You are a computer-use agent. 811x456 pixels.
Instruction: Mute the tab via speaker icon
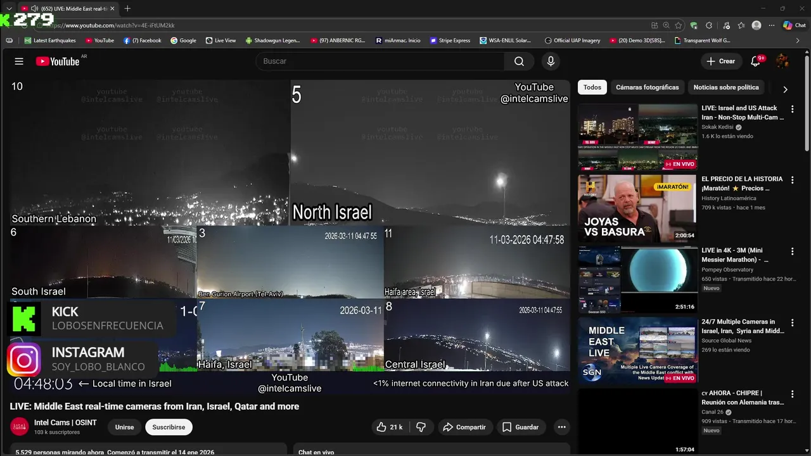[x=34, y=8]
